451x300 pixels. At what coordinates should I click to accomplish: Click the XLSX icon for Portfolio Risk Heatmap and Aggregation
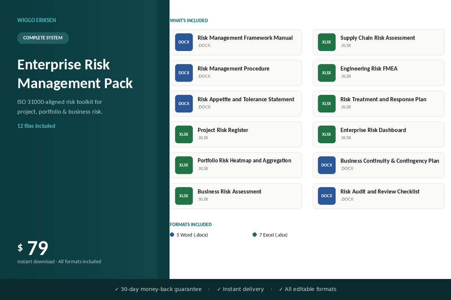coord(184,165)
